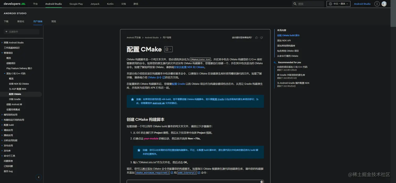
Task: Go to Jetpack nav item
Action: [95, 4]
